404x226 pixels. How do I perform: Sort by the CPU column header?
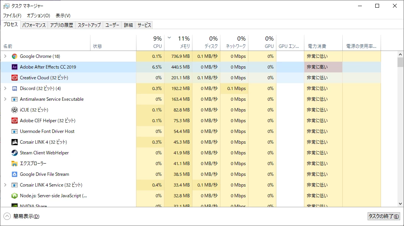150,43
